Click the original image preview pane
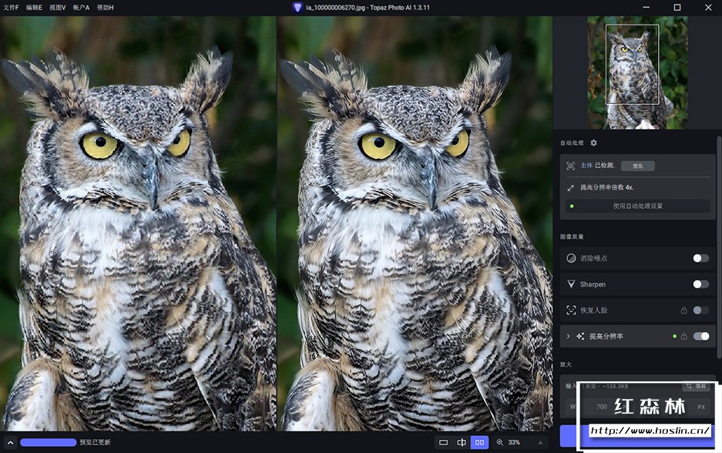The image size is (722, 453). tap(138, 223)
